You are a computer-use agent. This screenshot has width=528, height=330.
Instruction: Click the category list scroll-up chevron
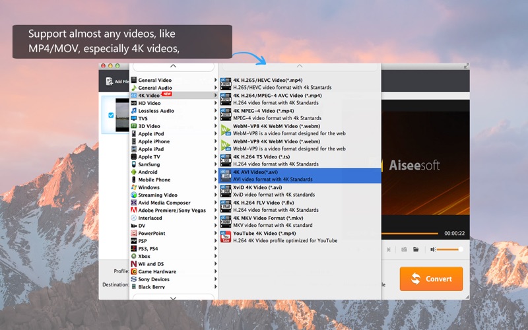[173, 67]
